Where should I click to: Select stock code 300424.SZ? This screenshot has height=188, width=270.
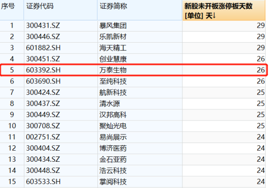[43, 92]
